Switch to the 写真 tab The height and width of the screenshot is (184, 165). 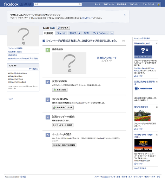[x=86, y=33]
